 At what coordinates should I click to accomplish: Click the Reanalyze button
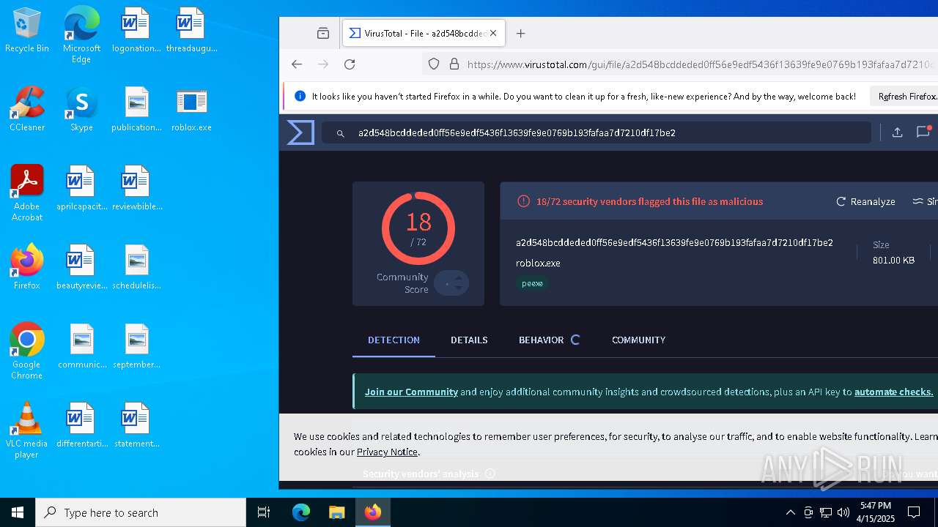tap(865, 201)
